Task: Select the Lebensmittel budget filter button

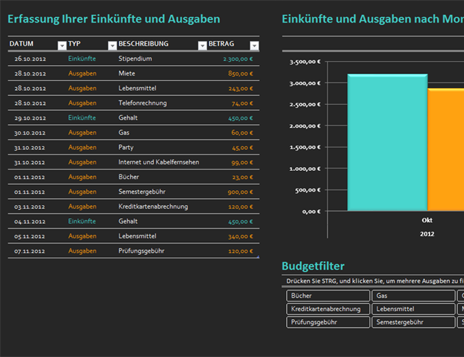Action: (413, 309)
